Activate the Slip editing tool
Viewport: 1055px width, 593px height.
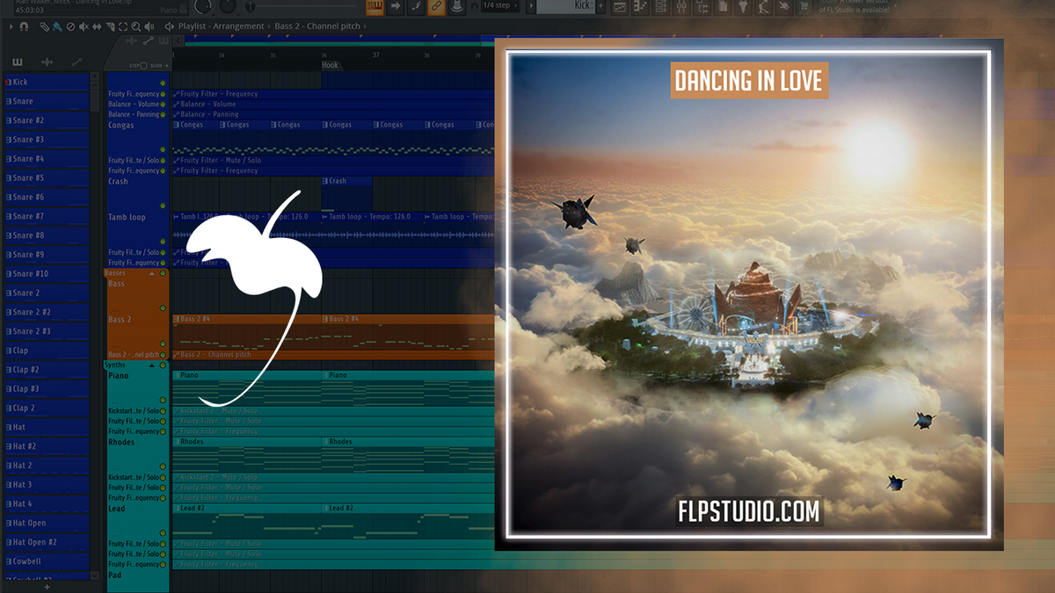click(x=97, y=26)
